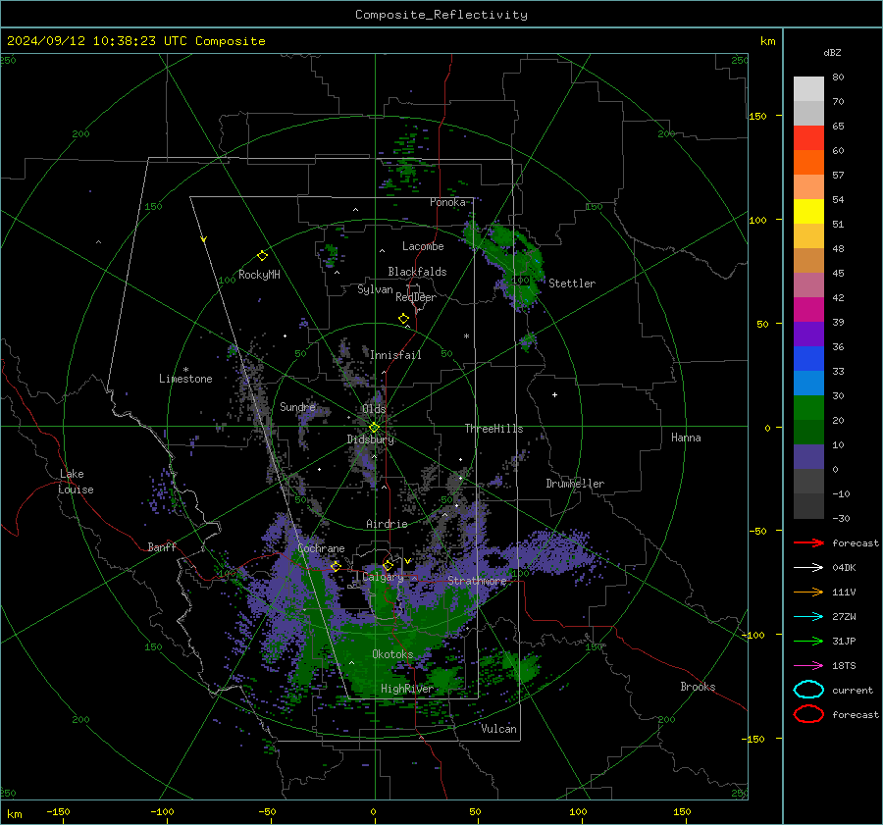Click the dBZ legend heading
This screenshot has height=825, width=883.
pos(832,52)
